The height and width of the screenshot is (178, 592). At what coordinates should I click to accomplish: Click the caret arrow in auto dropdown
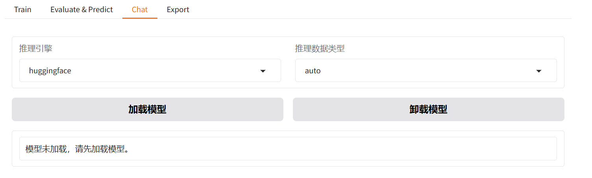(539, 71)
